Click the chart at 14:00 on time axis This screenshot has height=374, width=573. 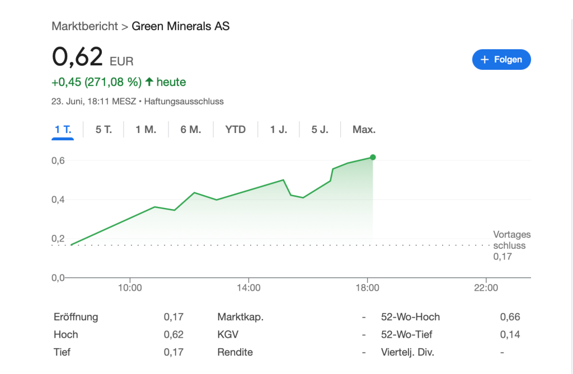click(x=248, y=288)
